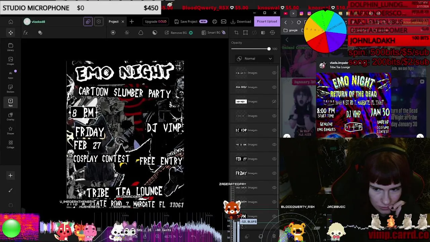Toggle visibility of the fourth Images layer
This screenshot has height=242, width=430.
pyautogui.click(x=274, y=116)
